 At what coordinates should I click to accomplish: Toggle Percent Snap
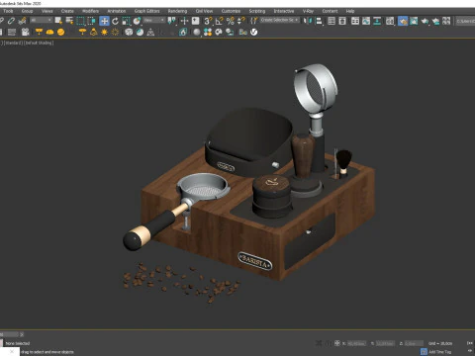pyautogui.click(x=231, y=21)
